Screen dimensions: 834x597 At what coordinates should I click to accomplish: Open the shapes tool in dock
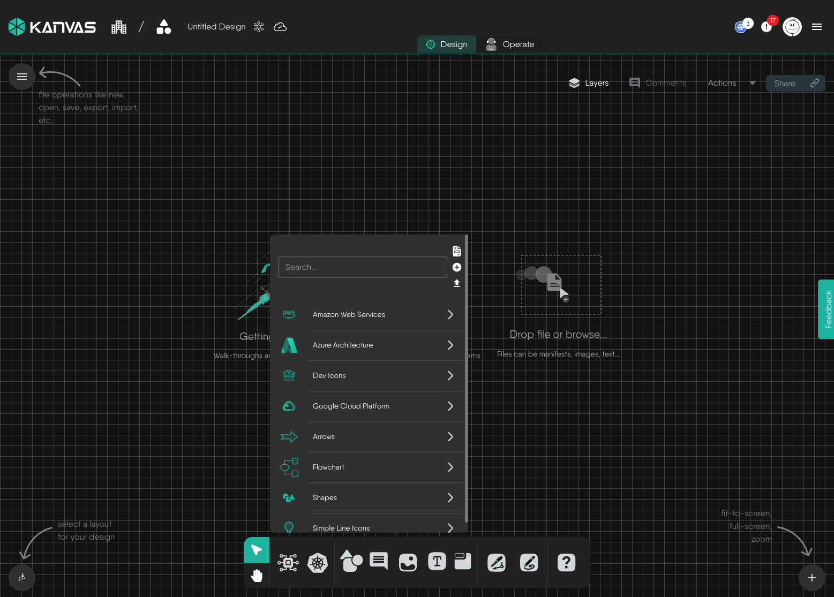(x=351, y=561)
